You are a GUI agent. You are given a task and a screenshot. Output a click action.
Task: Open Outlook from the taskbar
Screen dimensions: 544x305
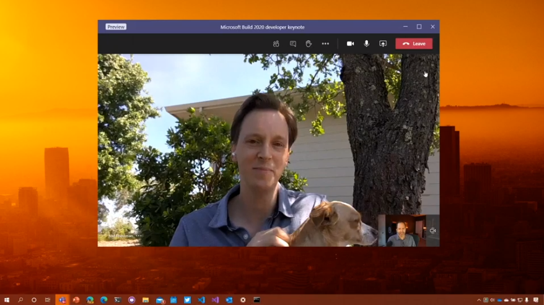click(229, 300)
